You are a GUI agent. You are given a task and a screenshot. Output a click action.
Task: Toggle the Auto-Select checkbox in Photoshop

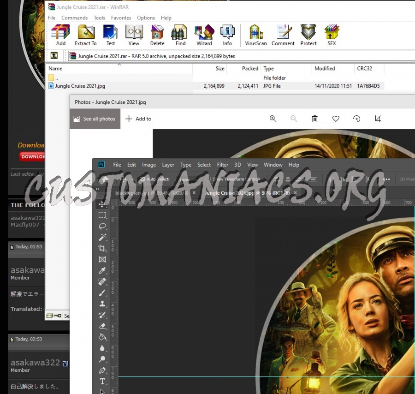tap(142, 179)
